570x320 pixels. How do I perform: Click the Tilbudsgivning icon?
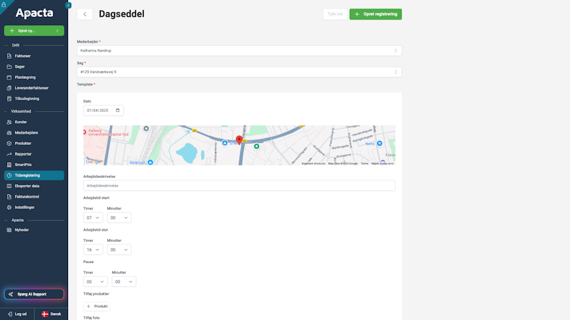click(9, 99)
